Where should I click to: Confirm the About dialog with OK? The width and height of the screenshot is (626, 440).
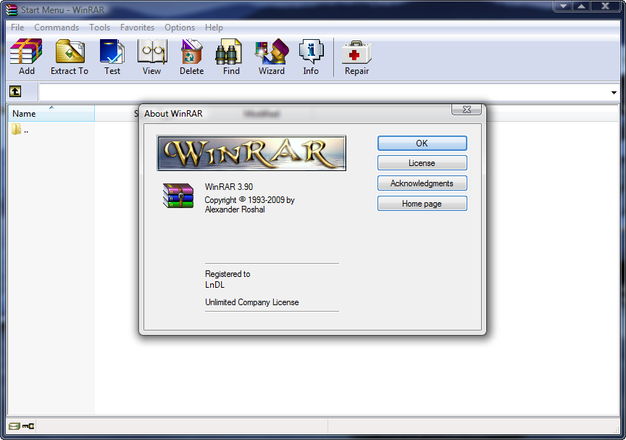[x=422, y=144]
